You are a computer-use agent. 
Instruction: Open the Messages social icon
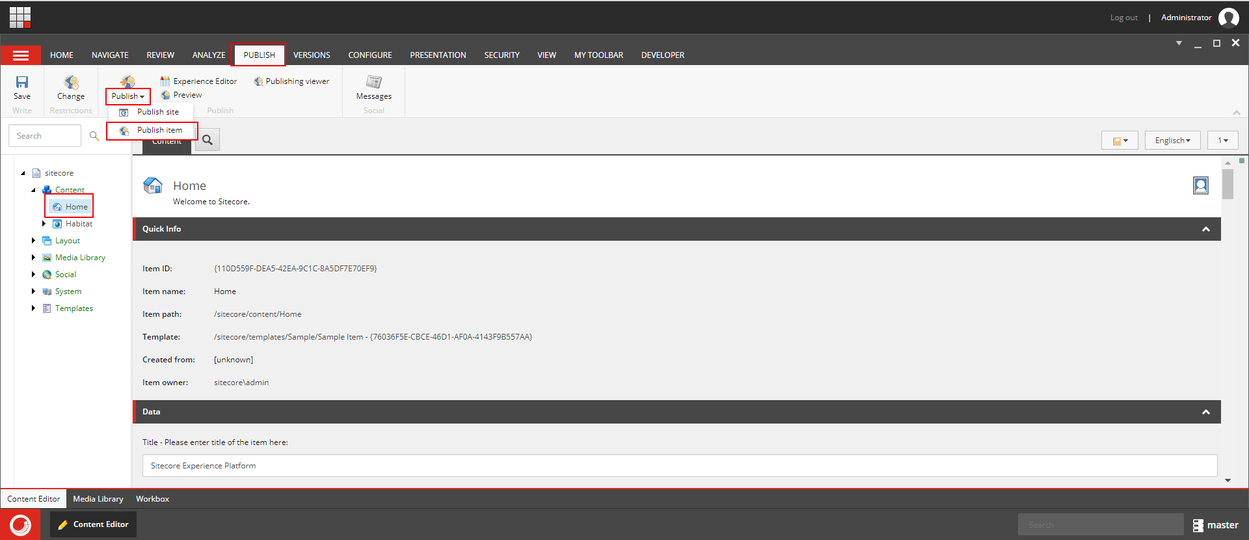coord(374,82)
